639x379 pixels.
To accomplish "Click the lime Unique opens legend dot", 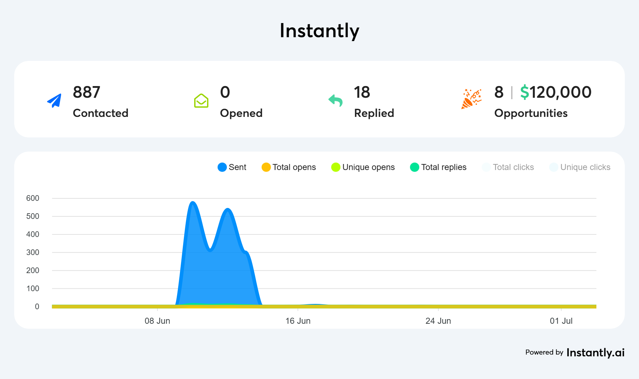I will [x=336, y=167].
